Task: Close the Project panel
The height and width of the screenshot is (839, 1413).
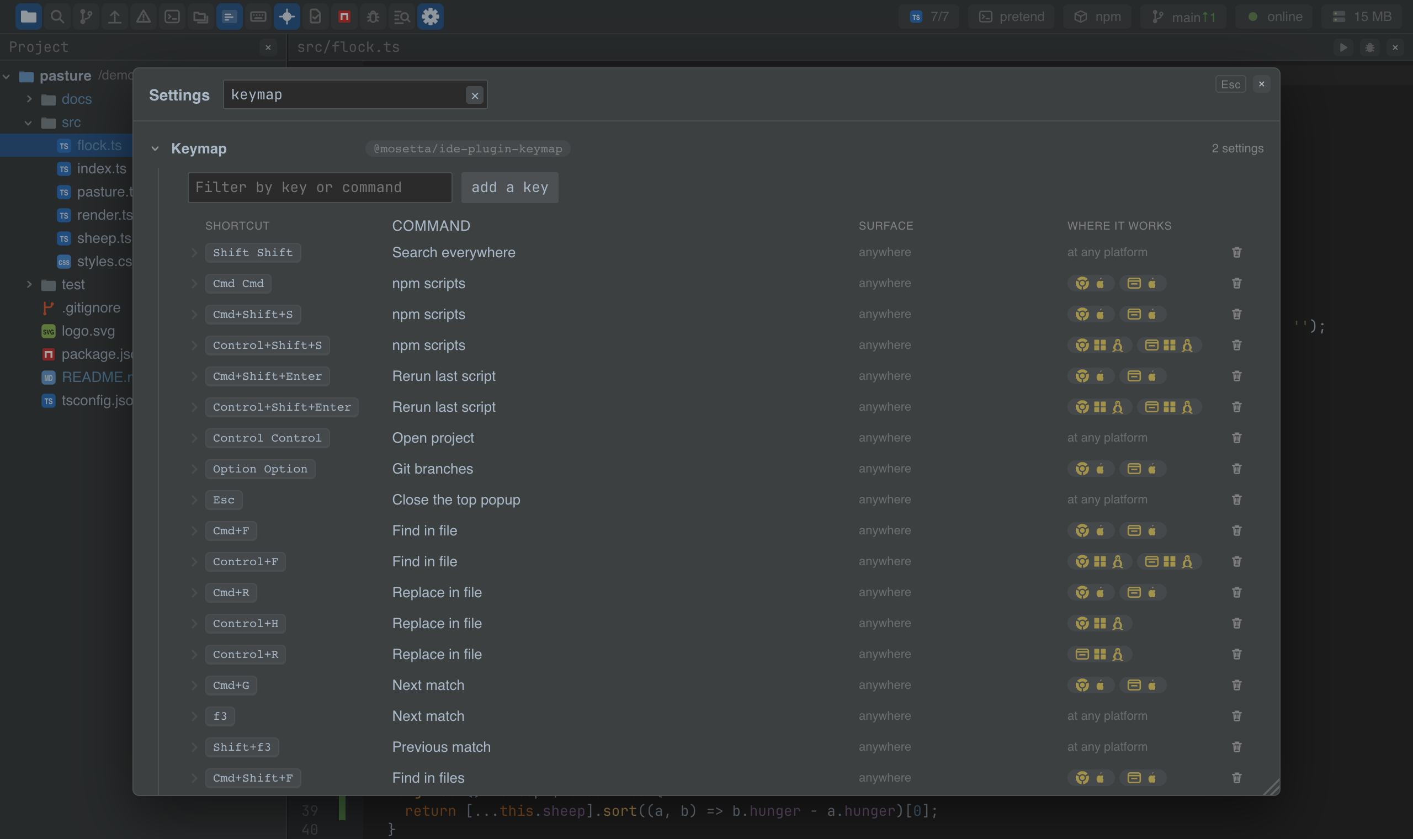Action: tap(268, 47)
